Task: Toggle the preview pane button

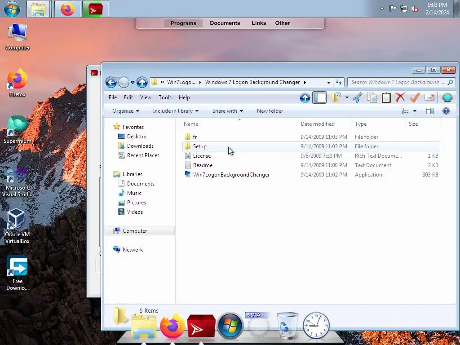Action: (x=430, y=111)
